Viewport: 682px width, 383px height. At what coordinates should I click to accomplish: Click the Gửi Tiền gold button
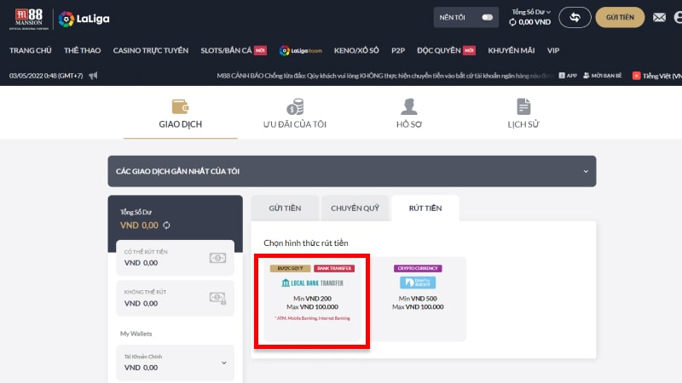click(620, 17)
